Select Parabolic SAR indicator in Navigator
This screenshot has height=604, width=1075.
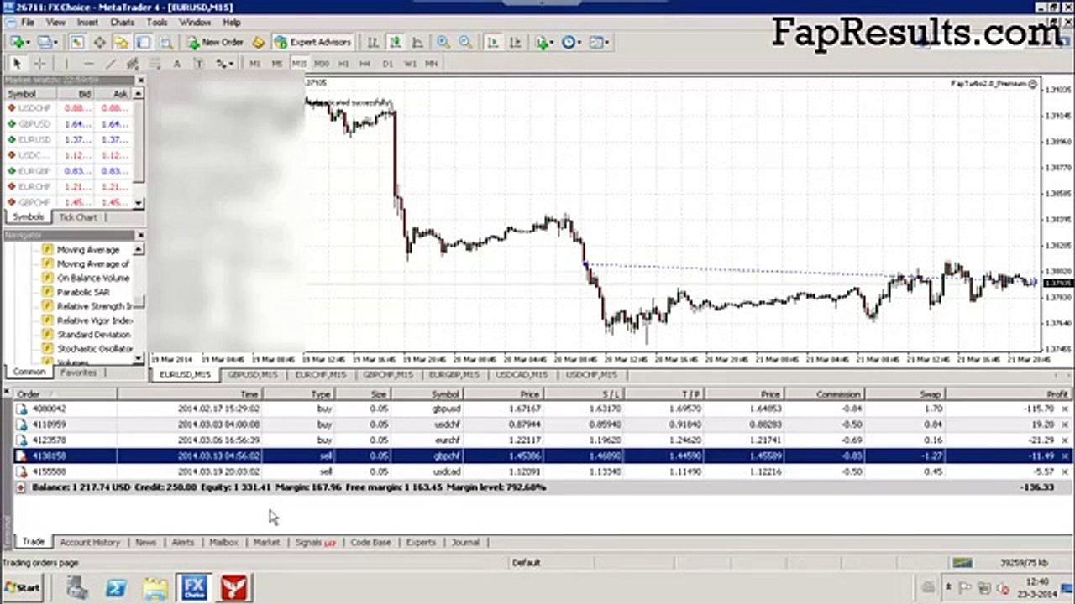(x=82, y=292)
